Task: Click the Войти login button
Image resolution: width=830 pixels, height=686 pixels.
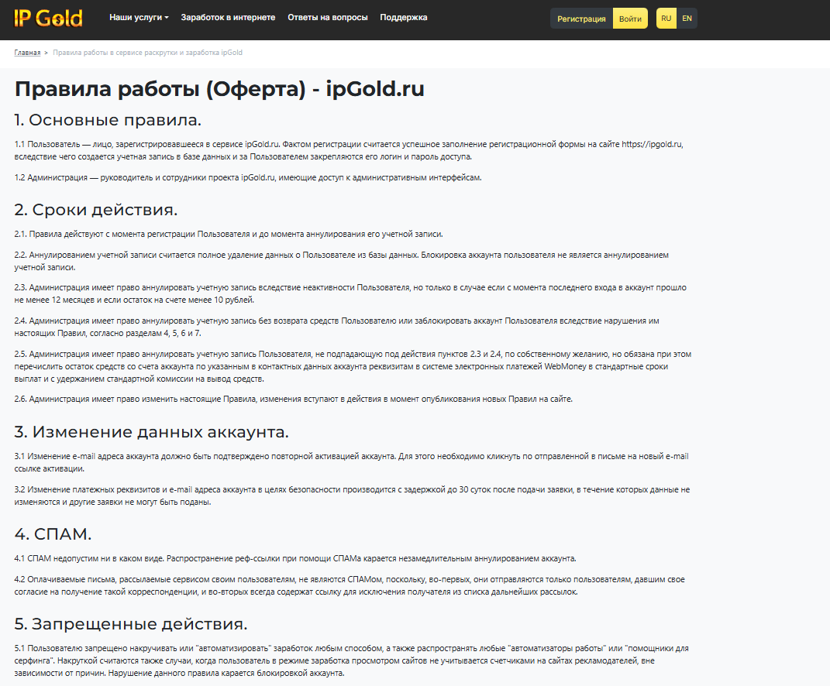Action: coord(630,19)
